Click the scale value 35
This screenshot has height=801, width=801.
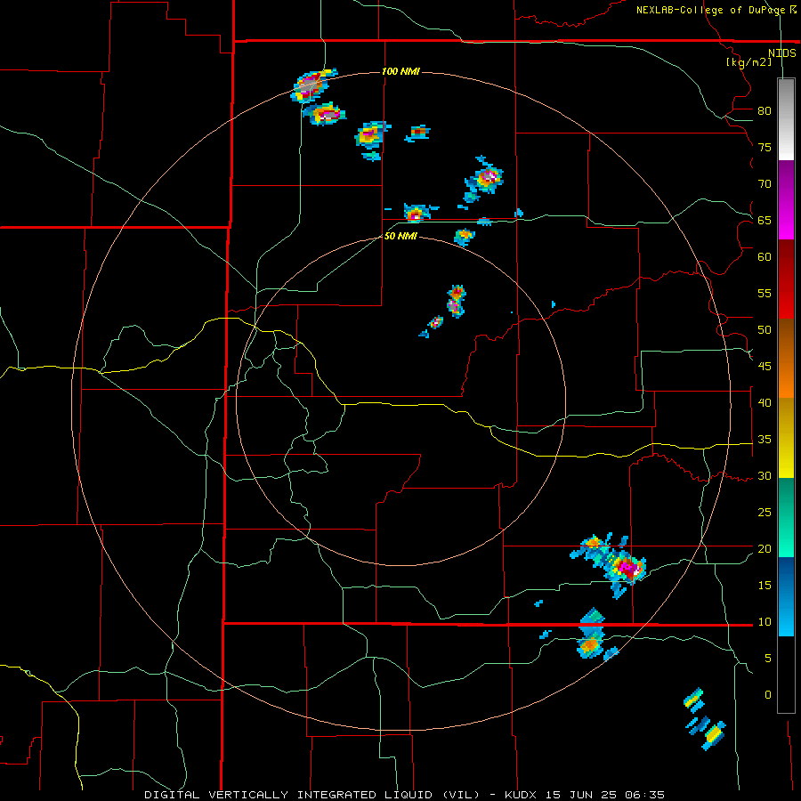click(765, 440)
